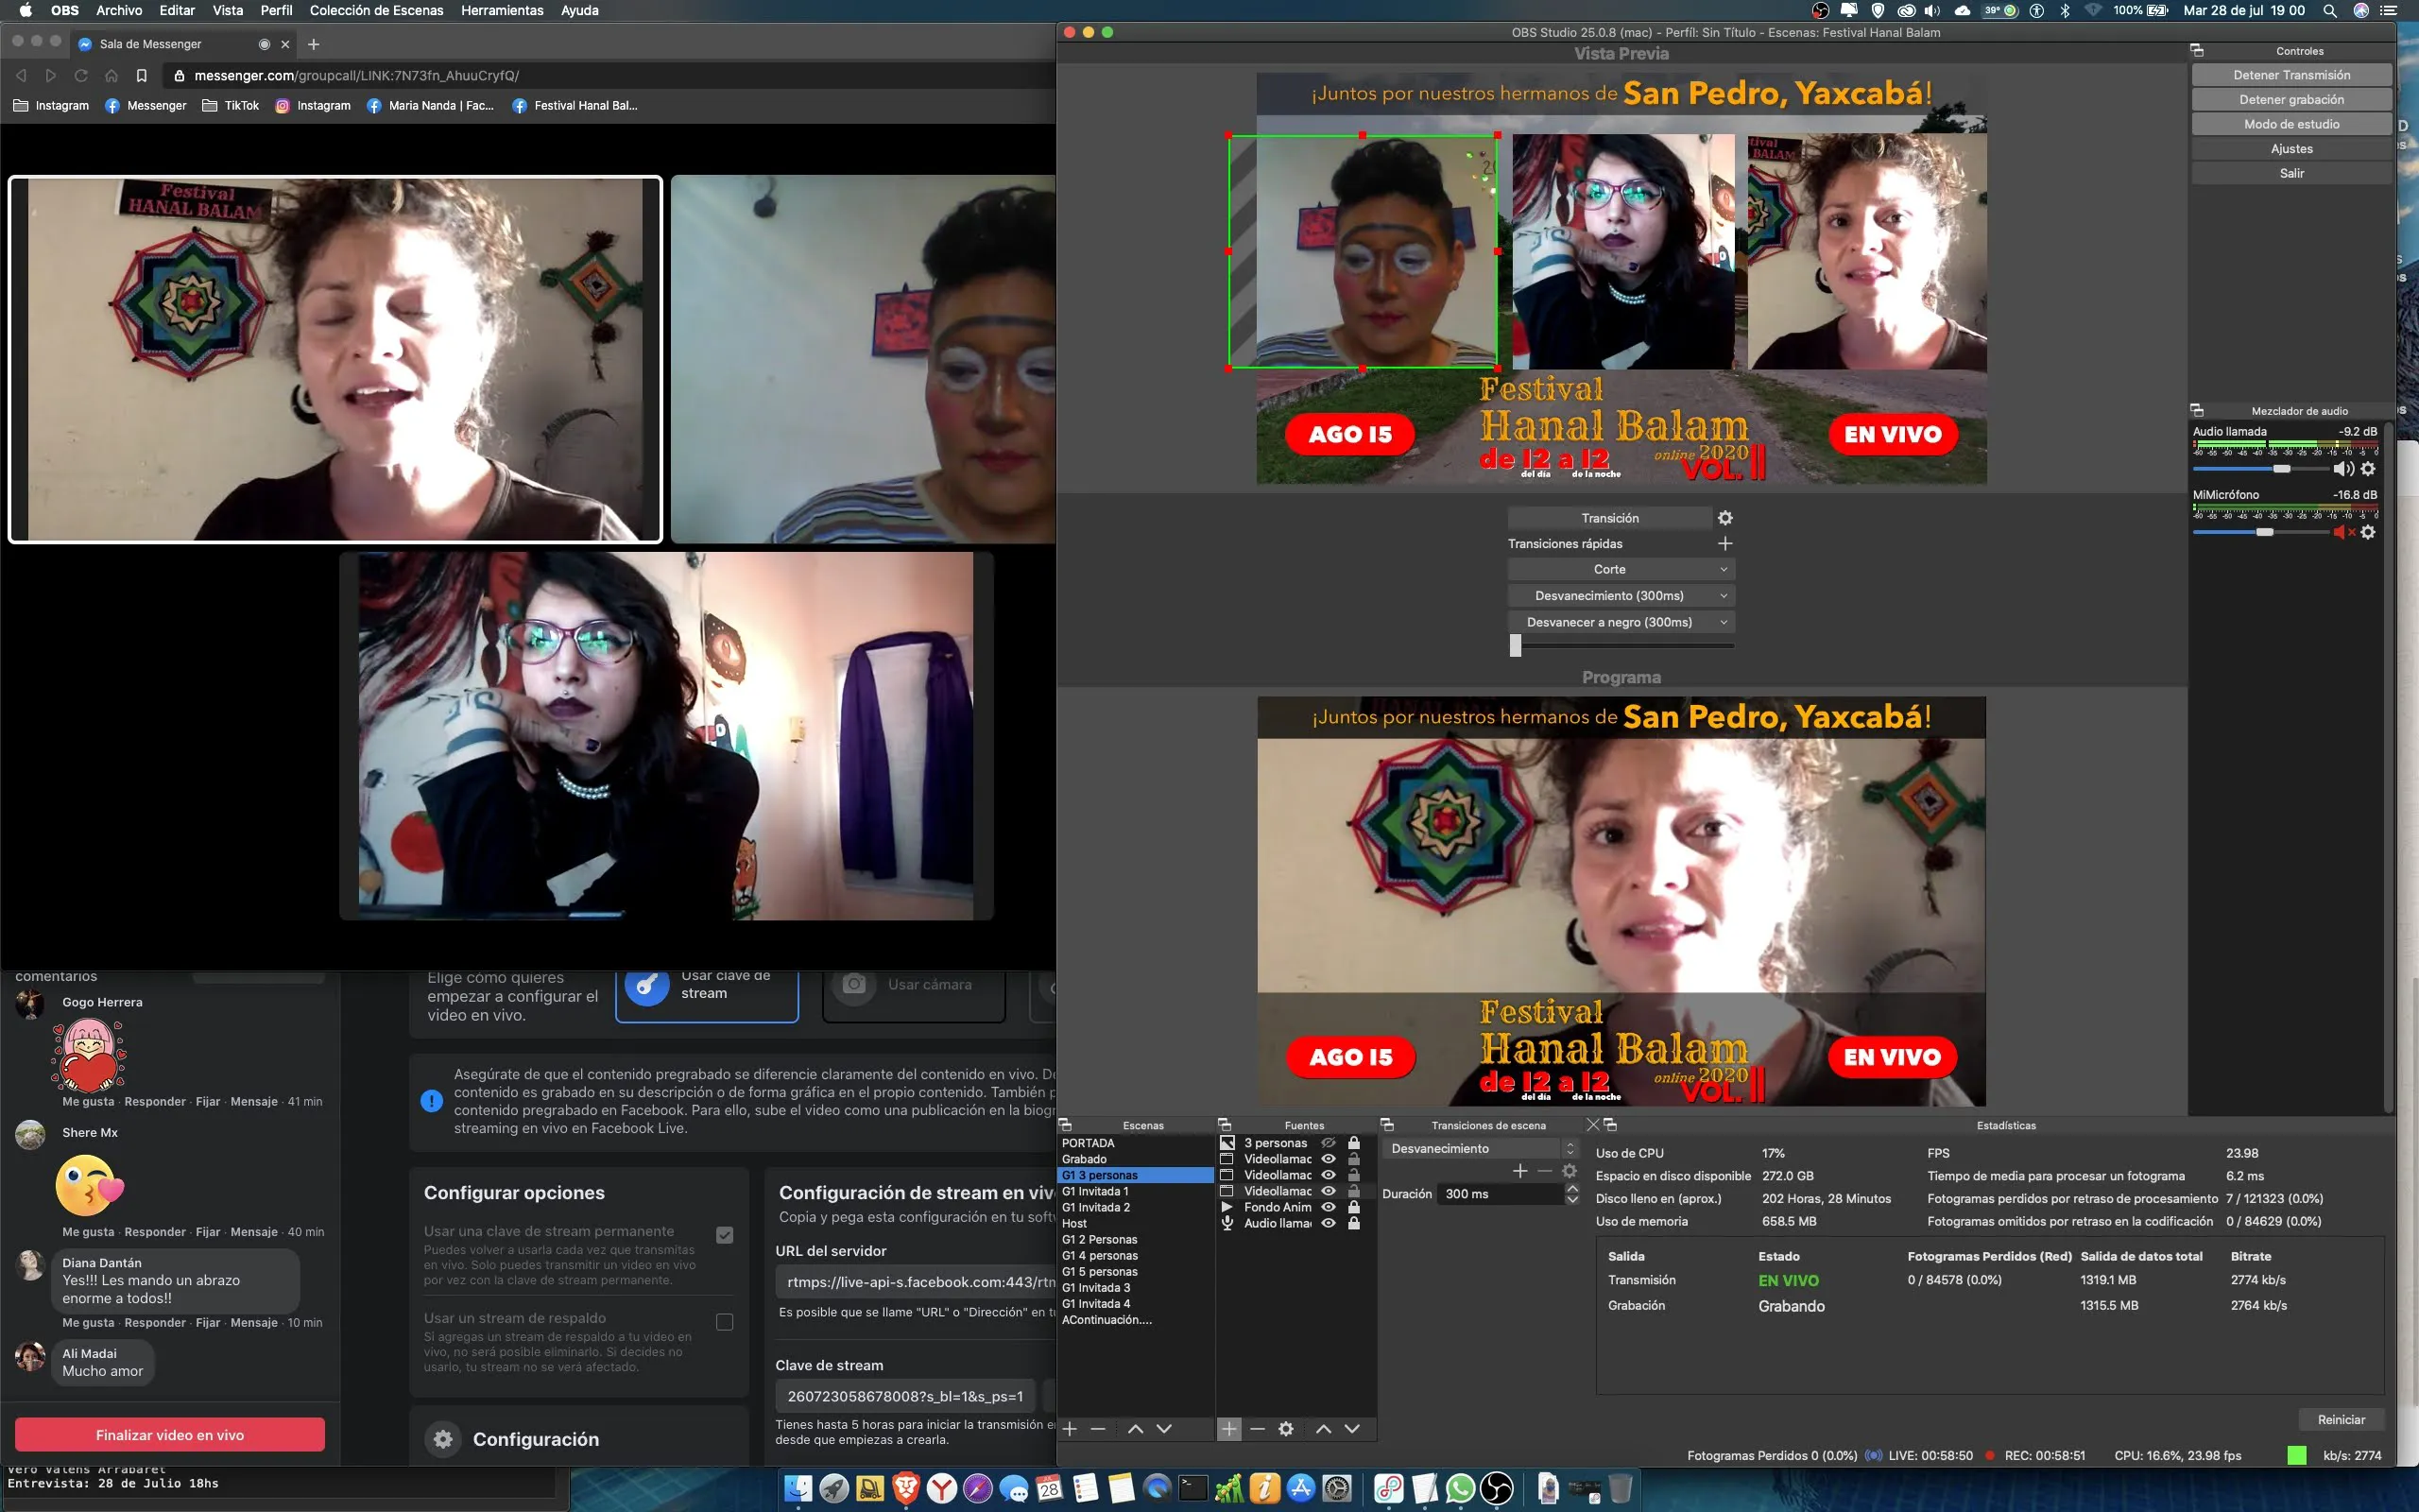Open the Corte quick transition dropdown

1621,569
